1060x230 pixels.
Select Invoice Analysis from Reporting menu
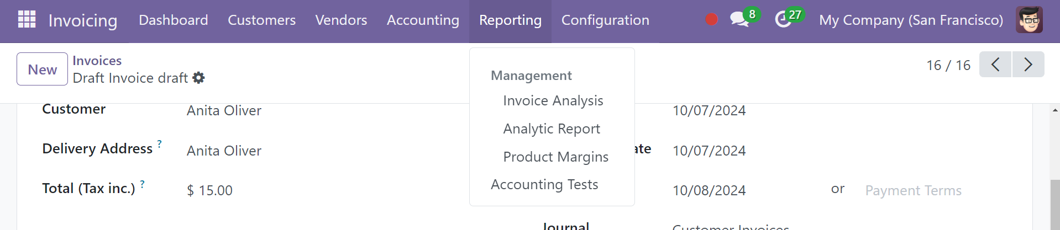pyautogui.click(x=553, y=100)
